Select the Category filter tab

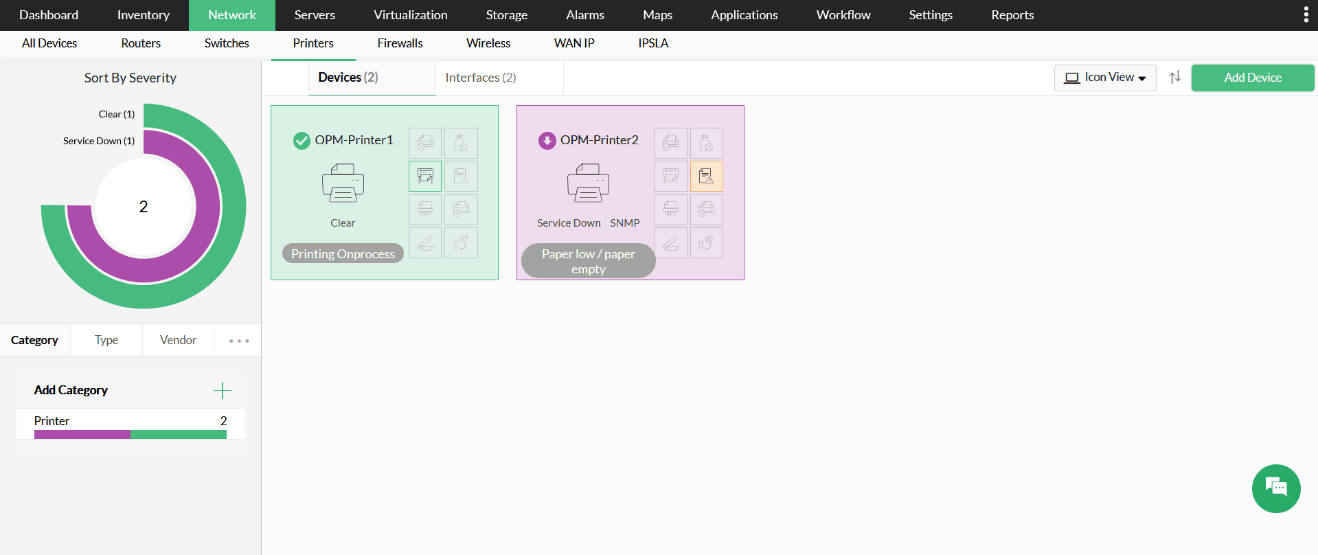tap(34, 340)
